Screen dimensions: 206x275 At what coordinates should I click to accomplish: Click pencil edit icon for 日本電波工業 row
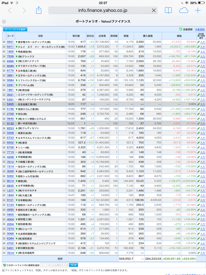click(198, 71)
